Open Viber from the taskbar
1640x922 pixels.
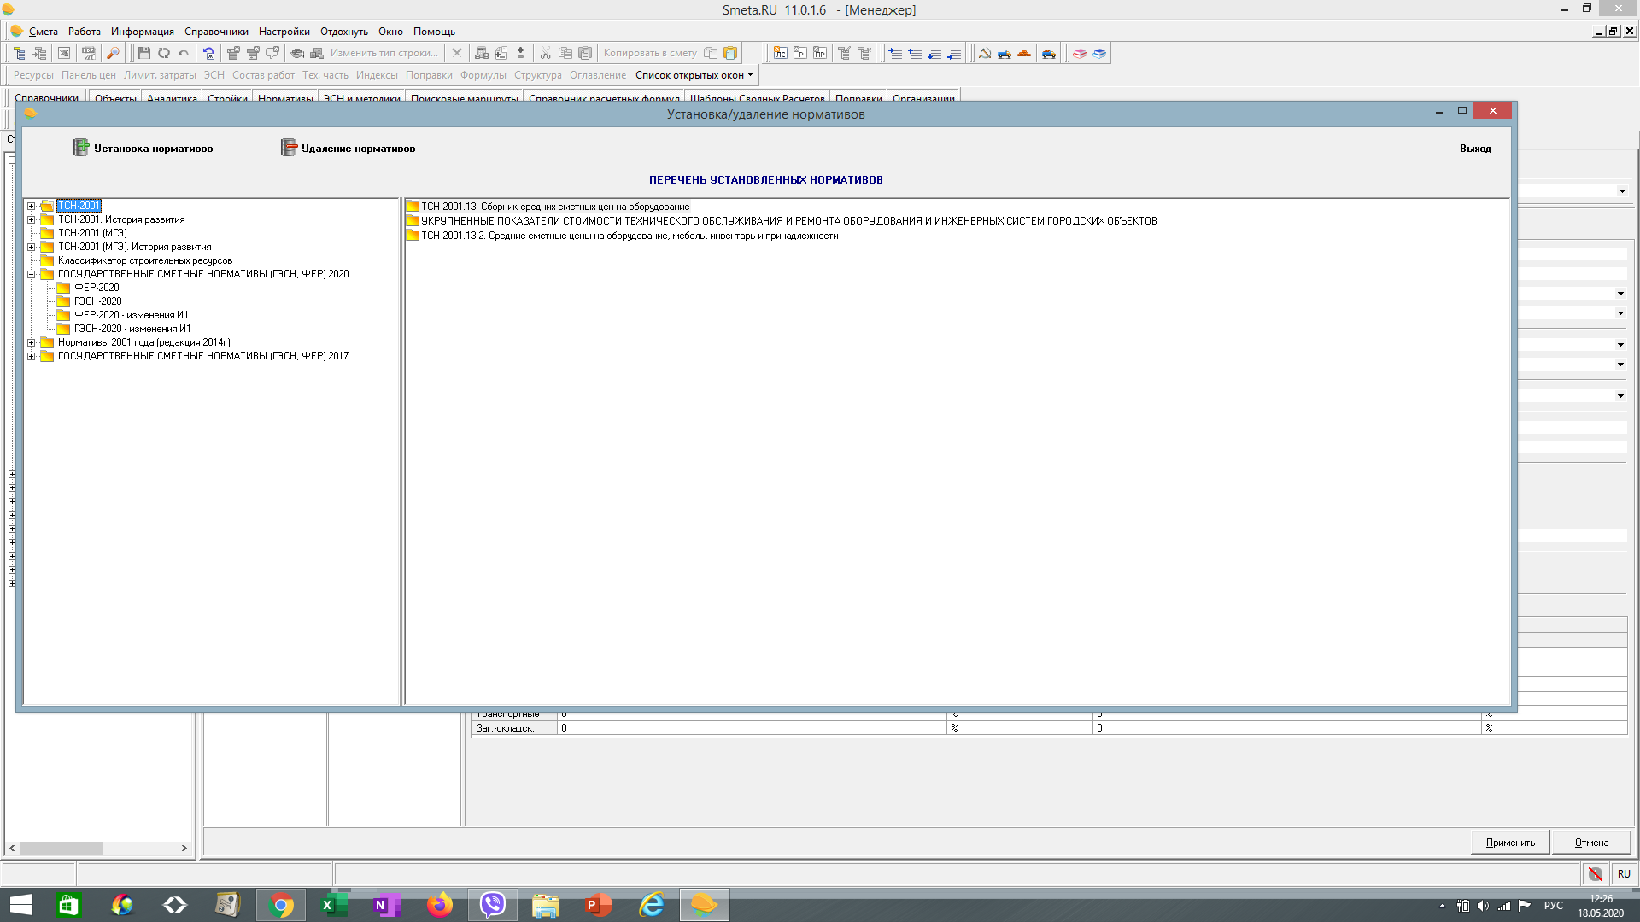click(x=493, y=905)
